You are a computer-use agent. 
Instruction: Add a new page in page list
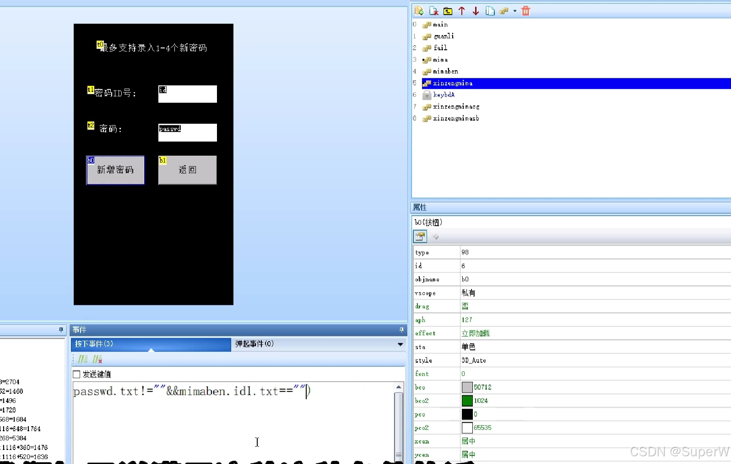pyautogui.click(x=419, y=11)
